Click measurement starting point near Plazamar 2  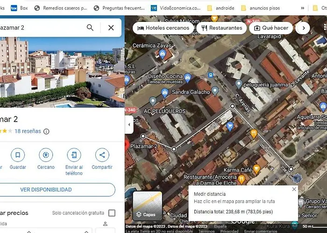(x=143, y=136)
